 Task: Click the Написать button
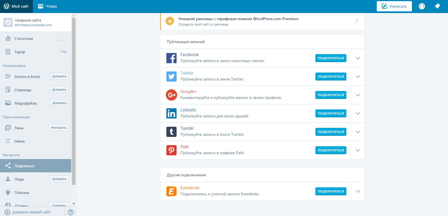coord(394,6)
